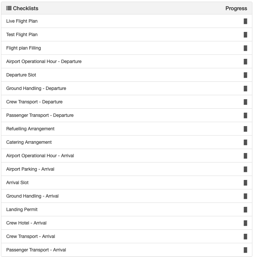This screenshot has width=253, height=257.
Task: Select the Refuelling Arrangement progress icon
Action: pos(245,129)
